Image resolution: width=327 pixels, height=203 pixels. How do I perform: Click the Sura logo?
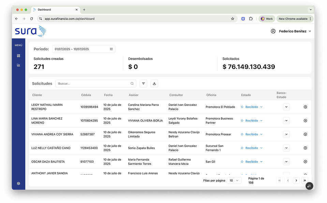pyautogui.click(x=30, y=31)
